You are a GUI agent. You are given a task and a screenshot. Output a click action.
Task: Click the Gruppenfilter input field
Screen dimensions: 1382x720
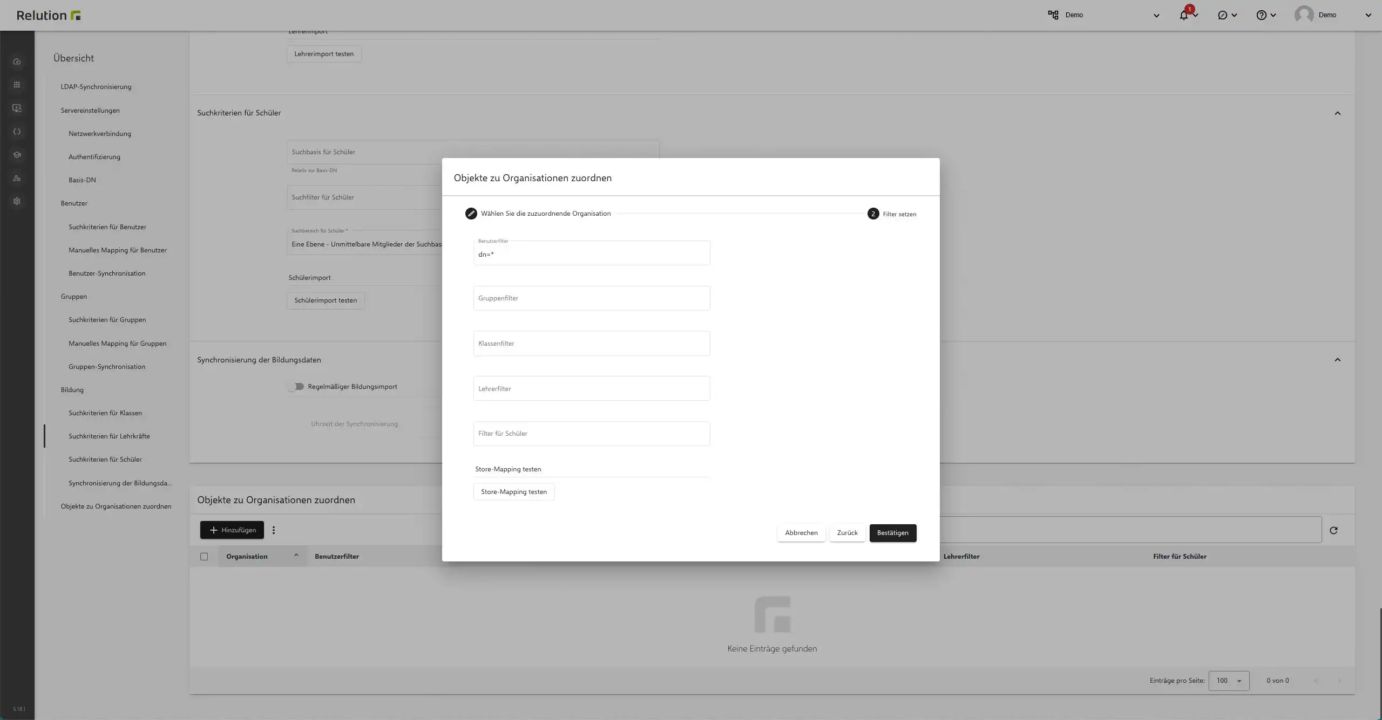(592, 298)
